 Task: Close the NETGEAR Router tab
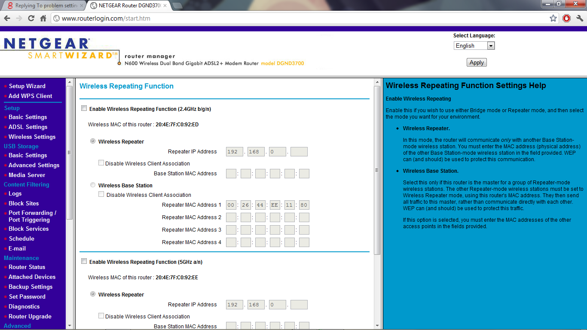point(165,6)
